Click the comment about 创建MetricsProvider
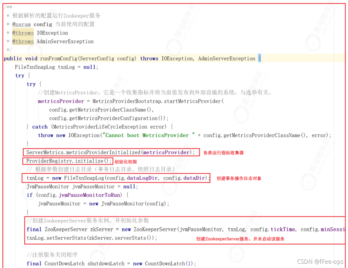This screenshot has height=268, width=348. 155,92
